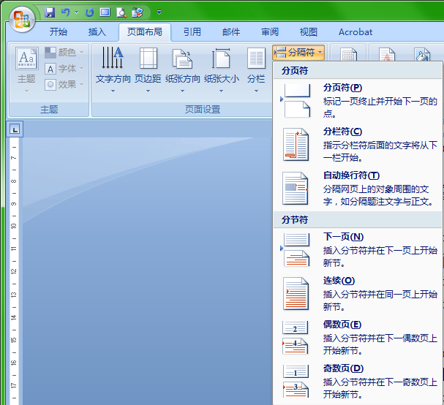Screen dimensions: 444x405
Task: Click the redo/repeat icon
Action: click(90, 12)
